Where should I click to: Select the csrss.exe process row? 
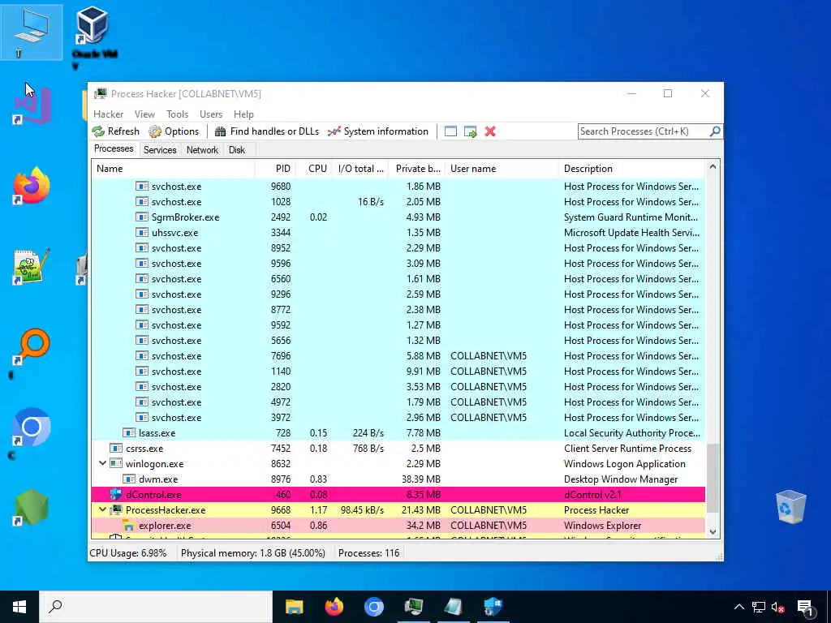(398, 448)
